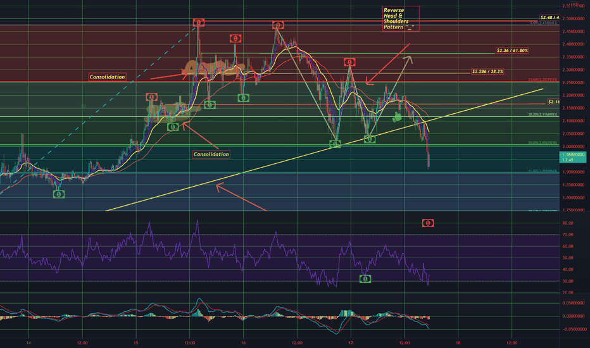Select the green money marker under the lower consolidation zone
Image resolution: width=590 pixels, height=348 pixels.
(x=173, y=127)
